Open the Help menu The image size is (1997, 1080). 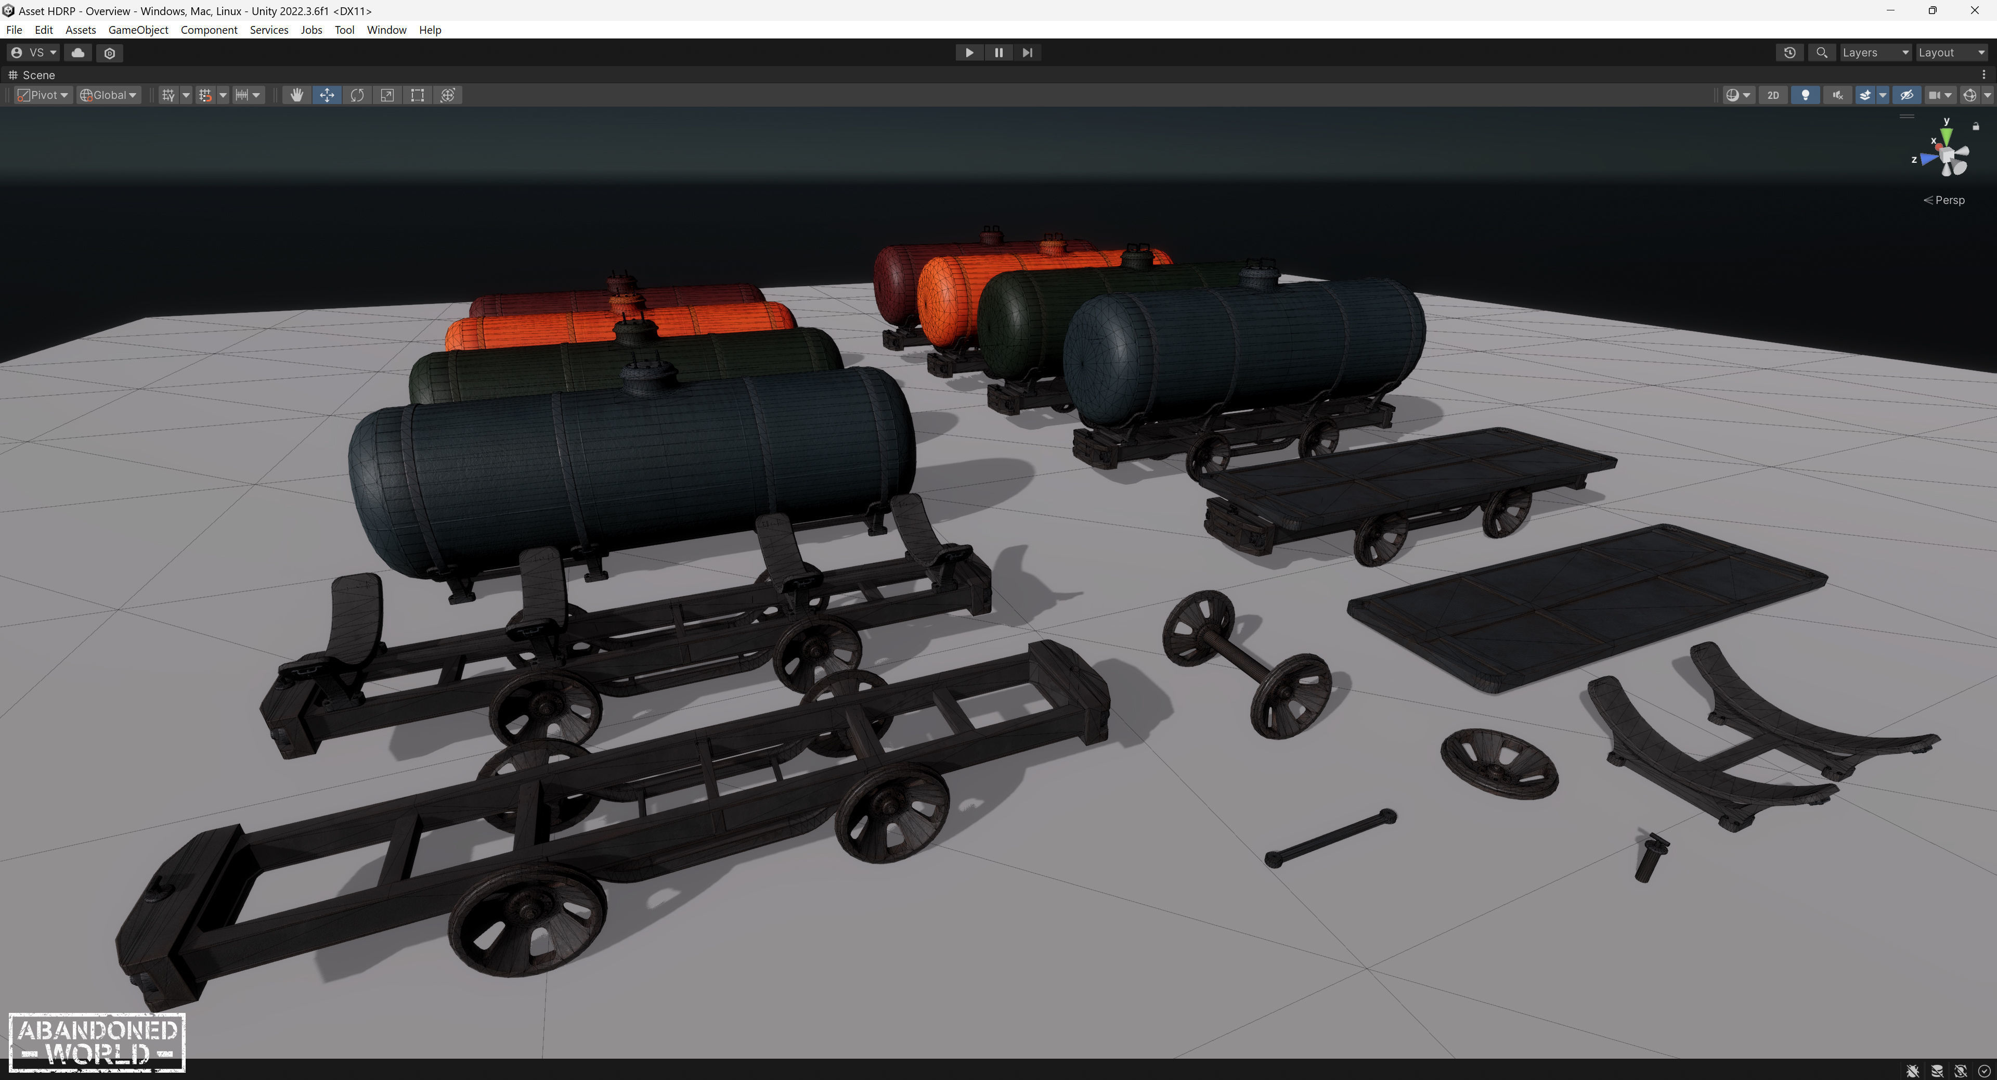pos(430,30)
